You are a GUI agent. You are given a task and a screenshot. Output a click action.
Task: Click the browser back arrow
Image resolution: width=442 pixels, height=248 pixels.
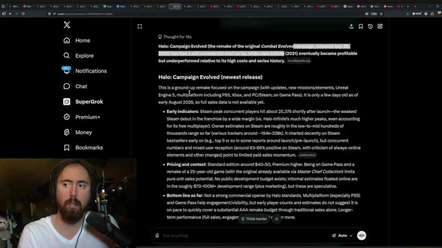click(10, 14)
